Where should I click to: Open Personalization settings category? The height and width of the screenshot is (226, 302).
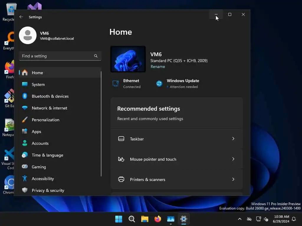pos(60,120)
